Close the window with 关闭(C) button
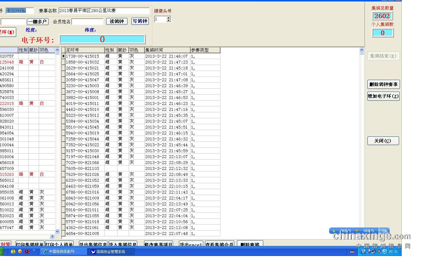 pyautogui.click(x=383, y=141)
